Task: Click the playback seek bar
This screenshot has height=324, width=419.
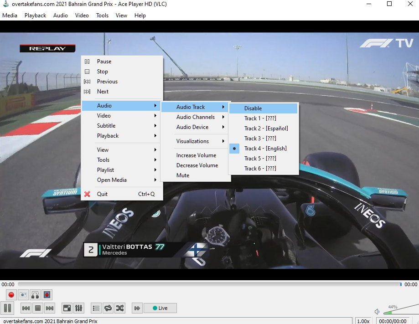Action: [210, 284]
